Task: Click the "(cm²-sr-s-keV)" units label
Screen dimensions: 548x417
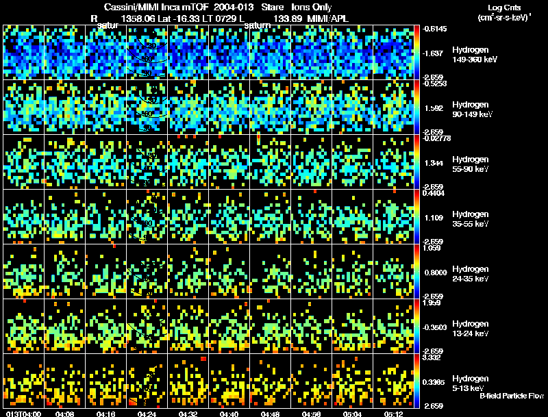Action: pyautogui.click(x=504, y=18)
